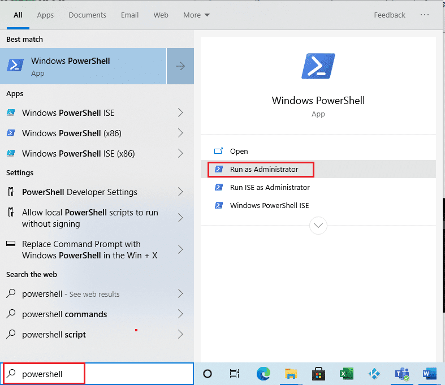Click the keyboard icon beside Replace Command Prompt
Image resolution: width=445 pixels, height=385 pixels.
point(11,244)
